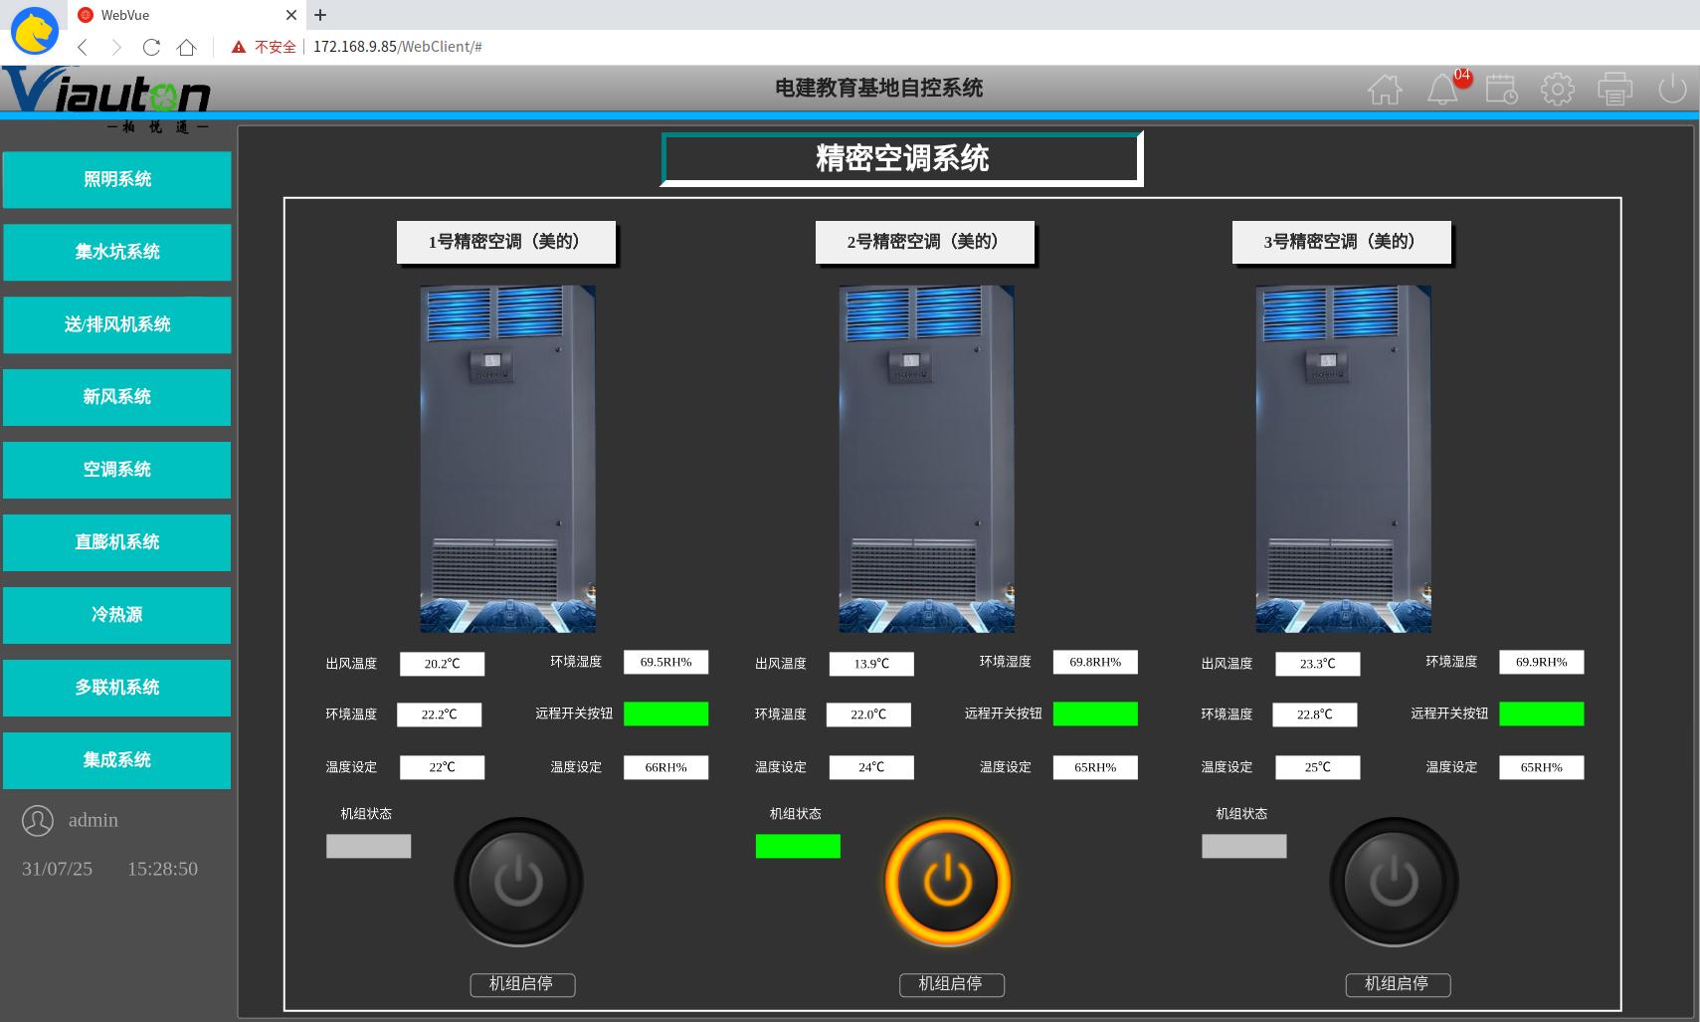1700x1022 pixels.
Task: Click the header power/logout icon
Action: [1672, 90]
